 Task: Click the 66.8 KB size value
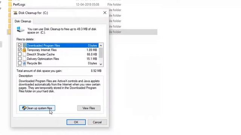pos(92,54)
